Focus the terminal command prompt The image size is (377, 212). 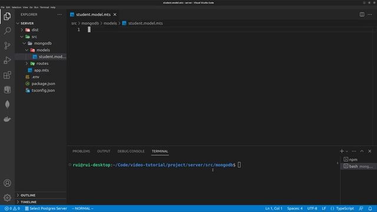(x=239, y=165)
